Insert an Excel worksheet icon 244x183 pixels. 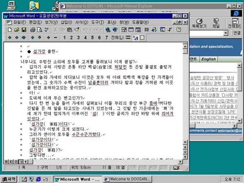click(138, 30)
